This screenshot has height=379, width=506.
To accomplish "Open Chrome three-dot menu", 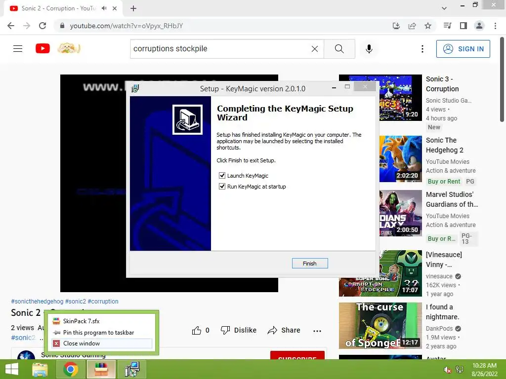I will [x=495, y=26].
